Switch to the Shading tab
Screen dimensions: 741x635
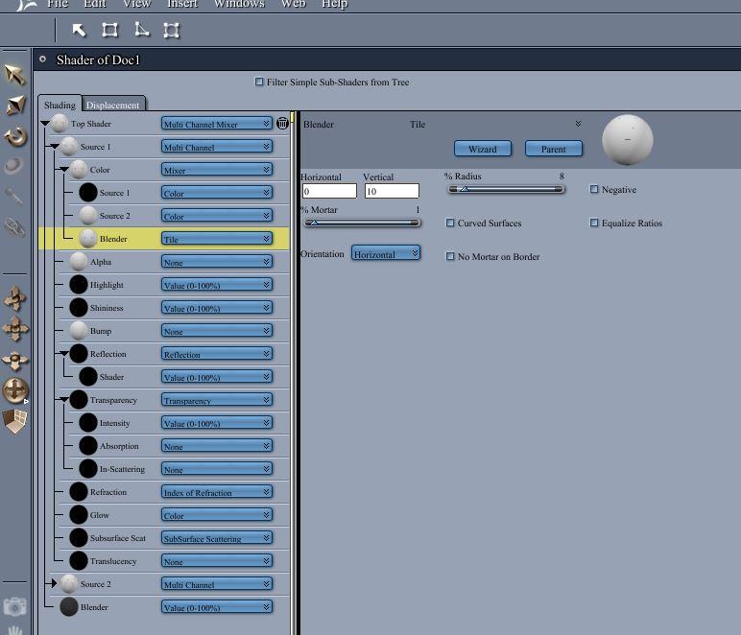coord(60,105)
